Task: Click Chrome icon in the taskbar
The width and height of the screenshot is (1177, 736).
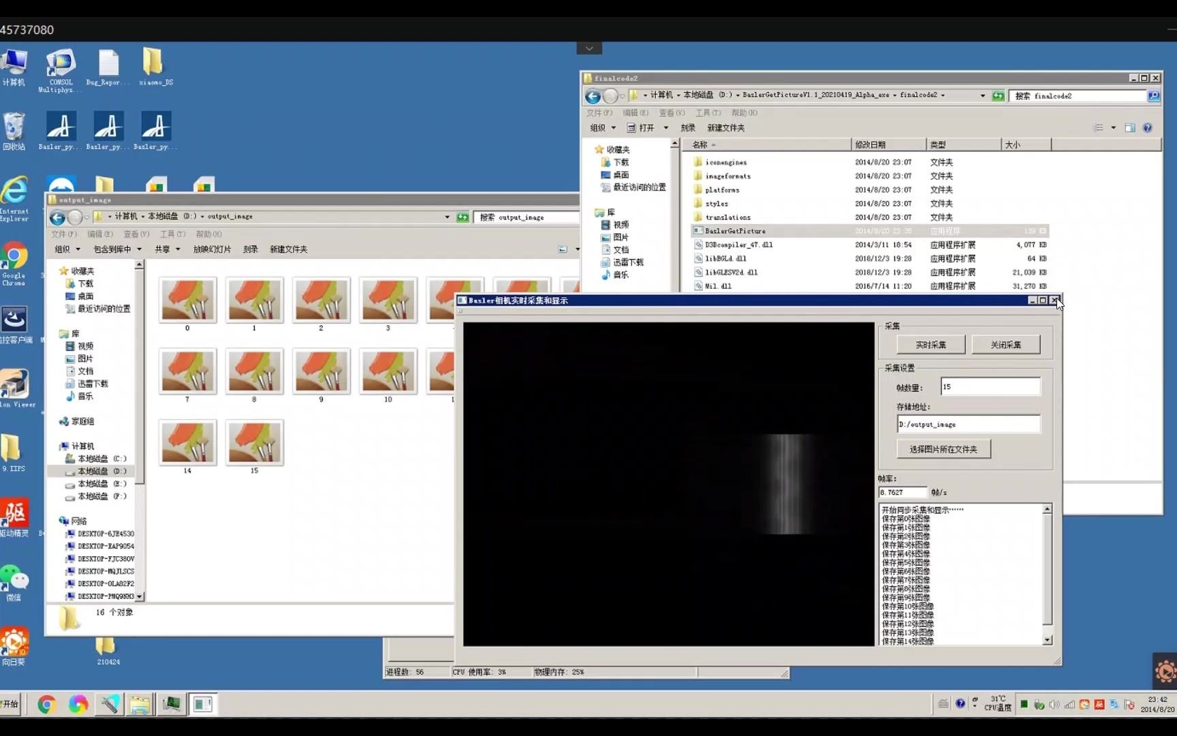Action: tap(46, 704)
